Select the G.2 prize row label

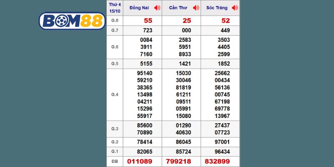(115, 142)
